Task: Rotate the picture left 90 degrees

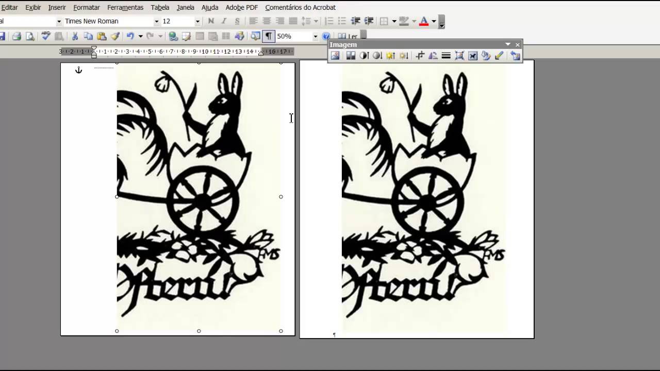Action: tap(433, 56)
